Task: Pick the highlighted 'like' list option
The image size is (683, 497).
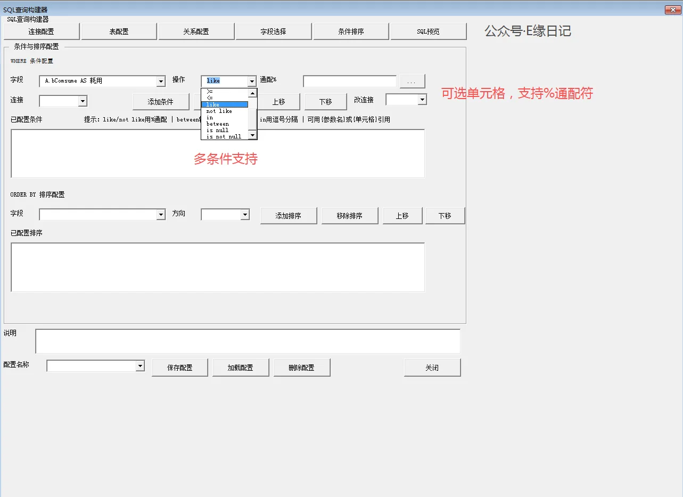Action: click(225, 104)
